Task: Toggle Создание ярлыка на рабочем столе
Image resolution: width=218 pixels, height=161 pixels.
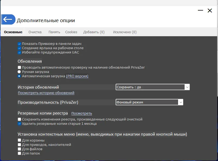Action: click(x=19, y=48)
